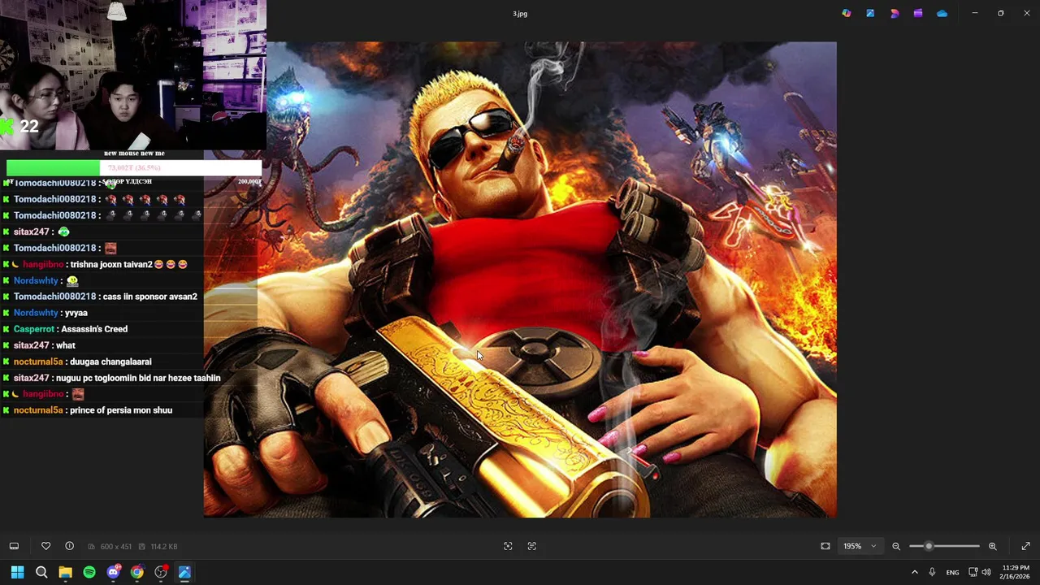Click chat message 'Assassin's Creed'
This screenshot has height=585, width=1040.
pos(94,329)
